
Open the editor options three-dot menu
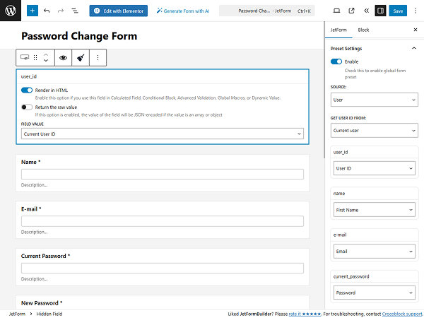click(x=414, y=11)
